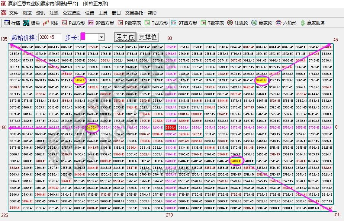This screenshot has width=344, height=221.
Task: Click the 阻力位 resistance button
Action: pyautogui.click(x=125, y=37)
